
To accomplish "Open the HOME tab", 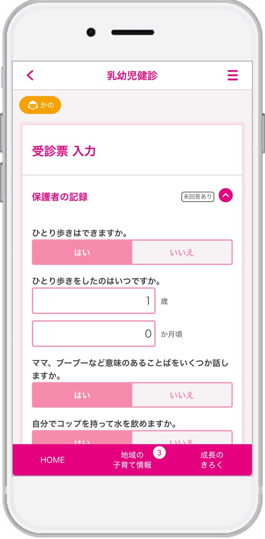I will 53,460.
